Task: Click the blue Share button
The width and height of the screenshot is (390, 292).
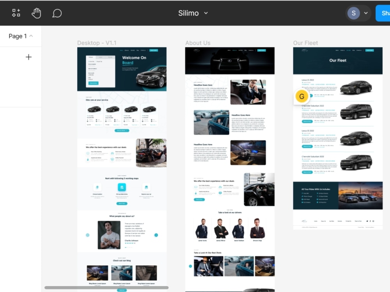Action: 384,13
